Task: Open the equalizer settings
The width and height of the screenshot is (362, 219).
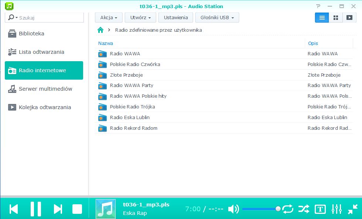Action: coord(337,209)
